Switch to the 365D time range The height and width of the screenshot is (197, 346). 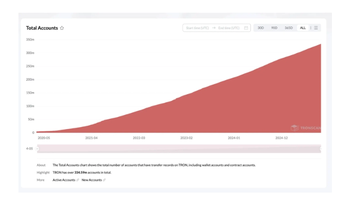pyautogui.click(x=288, y=28)
